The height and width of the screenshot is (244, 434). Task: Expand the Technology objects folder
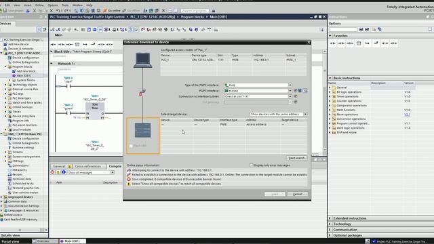pyautogui.click(x=5, y=85)
